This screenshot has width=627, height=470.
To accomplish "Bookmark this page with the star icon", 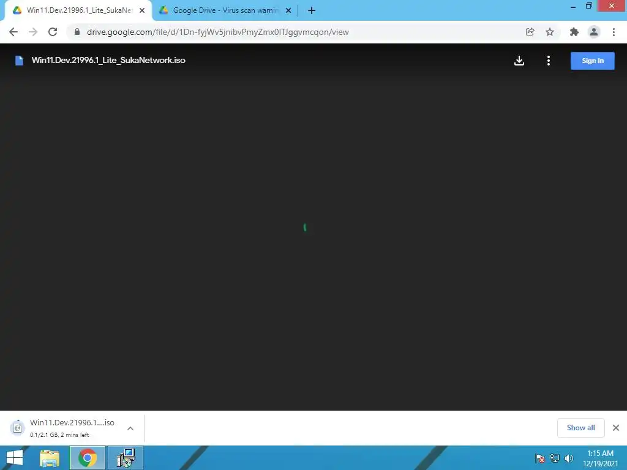I will pos(550,32).
